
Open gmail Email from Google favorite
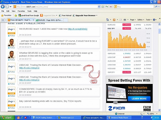click(29, 15)
